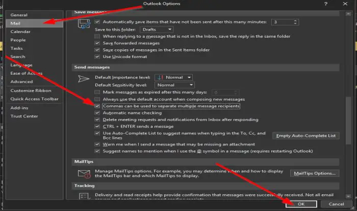The height and width of the screenshot is (211, 357).
Task: Click the Tracking receipts checklist icon
Action: pos(84,196)
